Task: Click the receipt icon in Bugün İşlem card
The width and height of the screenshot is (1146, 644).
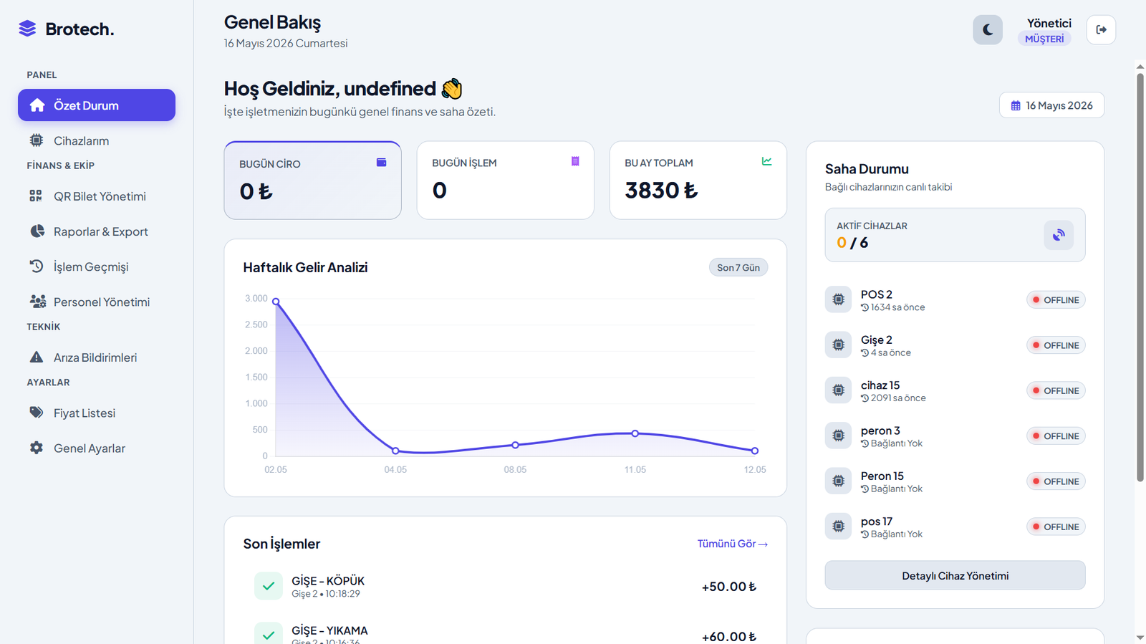Action: click(x=575, y=162)
